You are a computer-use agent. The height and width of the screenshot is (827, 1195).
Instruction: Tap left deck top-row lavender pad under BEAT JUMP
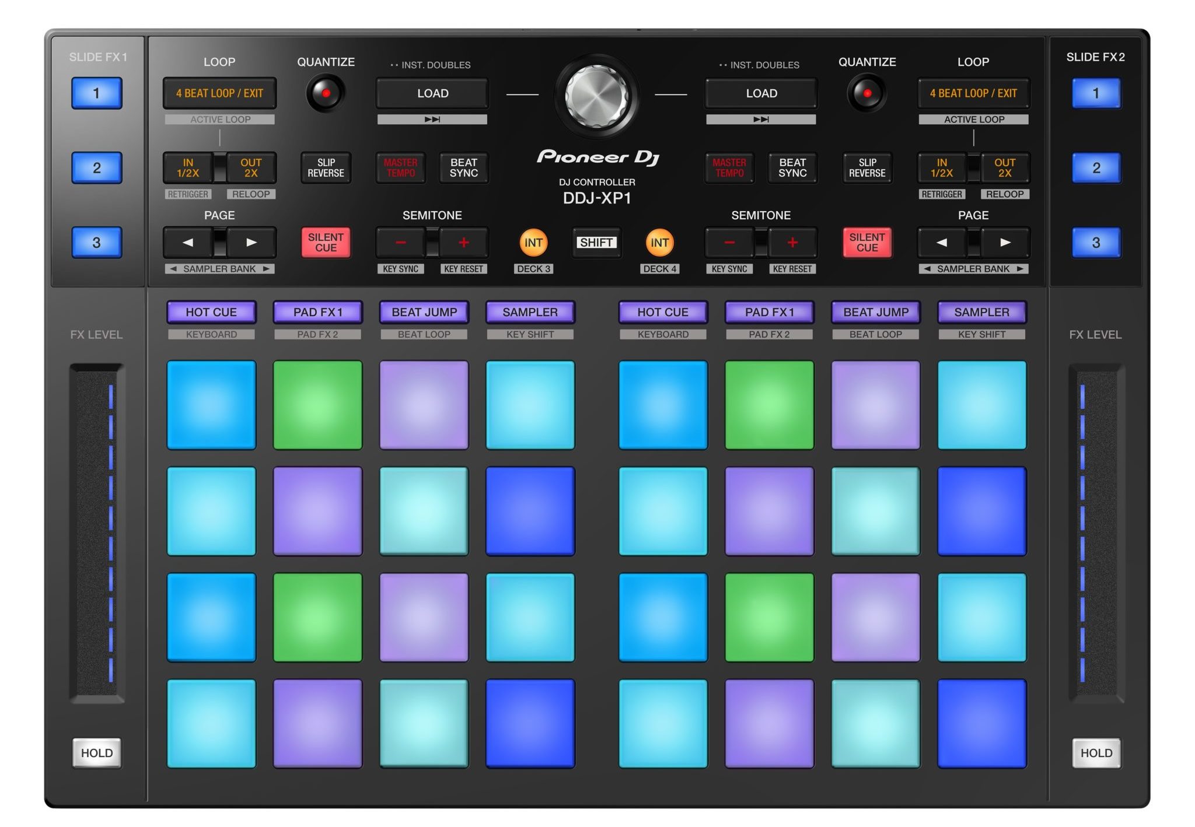pos(424,405)
